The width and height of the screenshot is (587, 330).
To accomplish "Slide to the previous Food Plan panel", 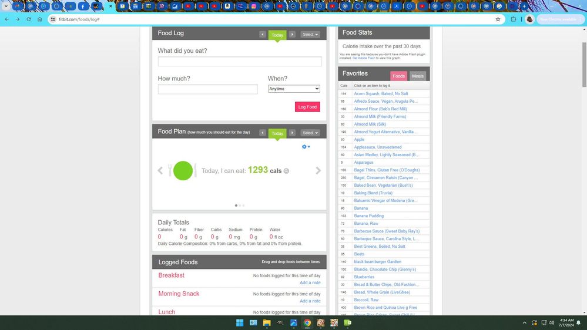I will (160, 171).
